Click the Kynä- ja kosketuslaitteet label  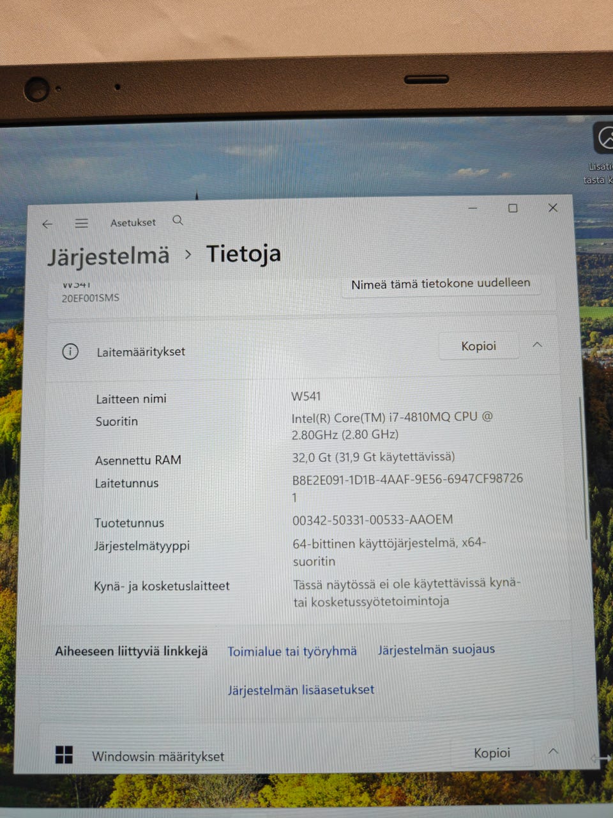coord(162,586)
